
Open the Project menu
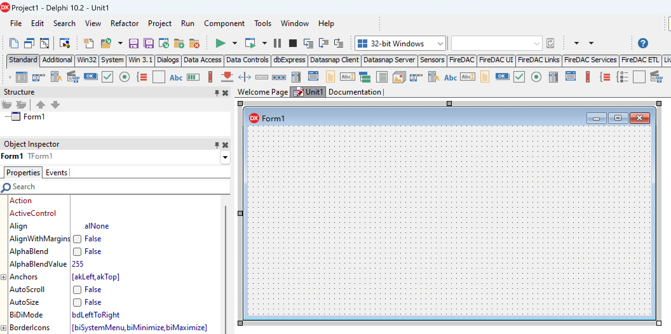159,23
